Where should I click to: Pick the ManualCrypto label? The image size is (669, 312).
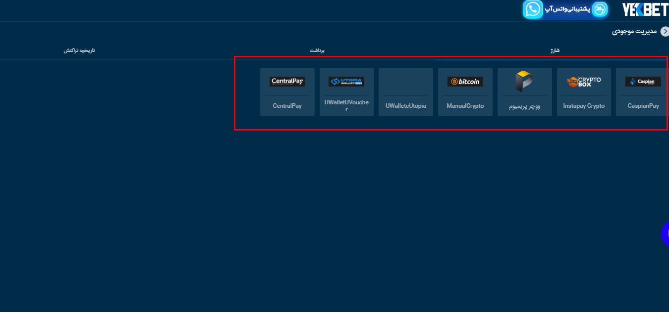465,106
